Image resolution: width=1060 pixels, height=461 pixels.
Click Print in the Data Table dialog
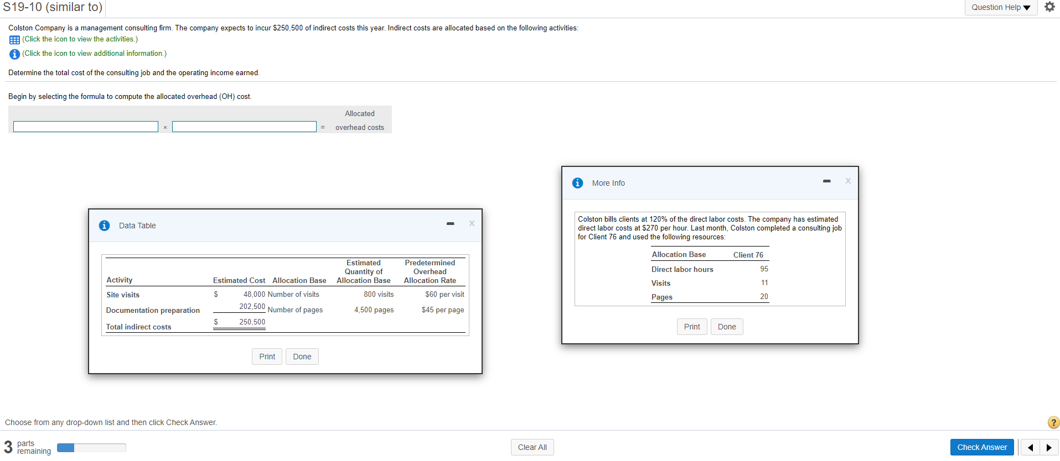pyautogui.click(x=267, y=357)
